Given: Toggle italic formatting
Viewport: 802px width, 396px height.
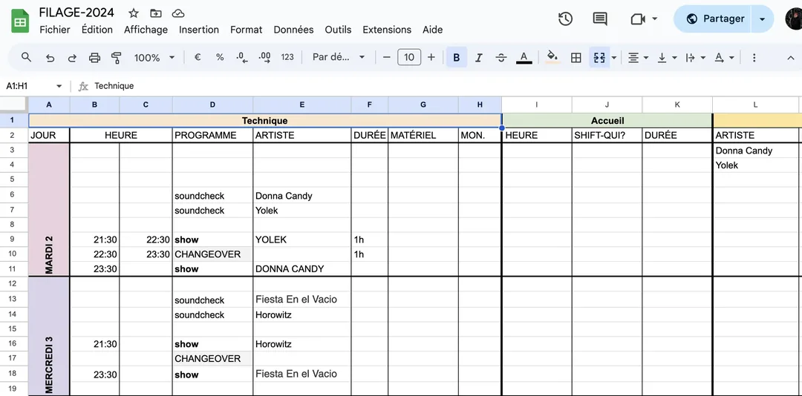Looking at the screenshot, I should click(478, 57).
